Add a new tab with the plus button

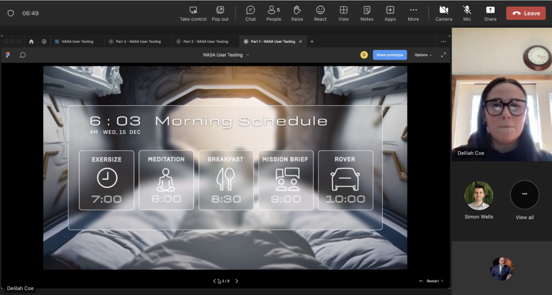pos(311,42)
